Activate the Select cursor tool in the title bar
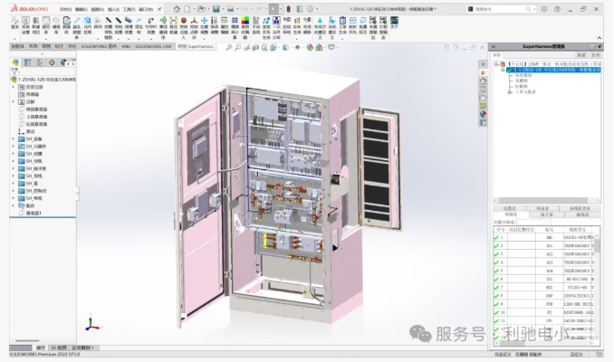 pos(273,9)
